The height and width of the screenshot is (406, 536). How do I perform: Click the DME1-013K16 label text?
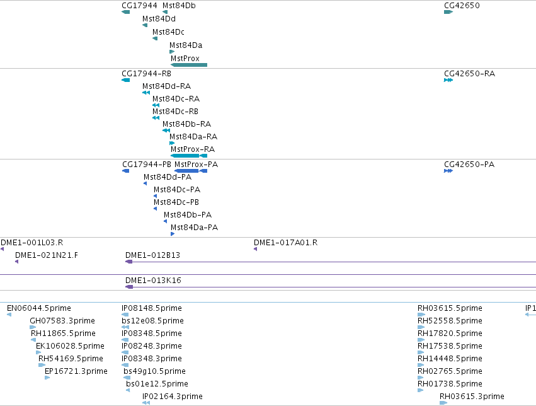(x=153, y=281)
